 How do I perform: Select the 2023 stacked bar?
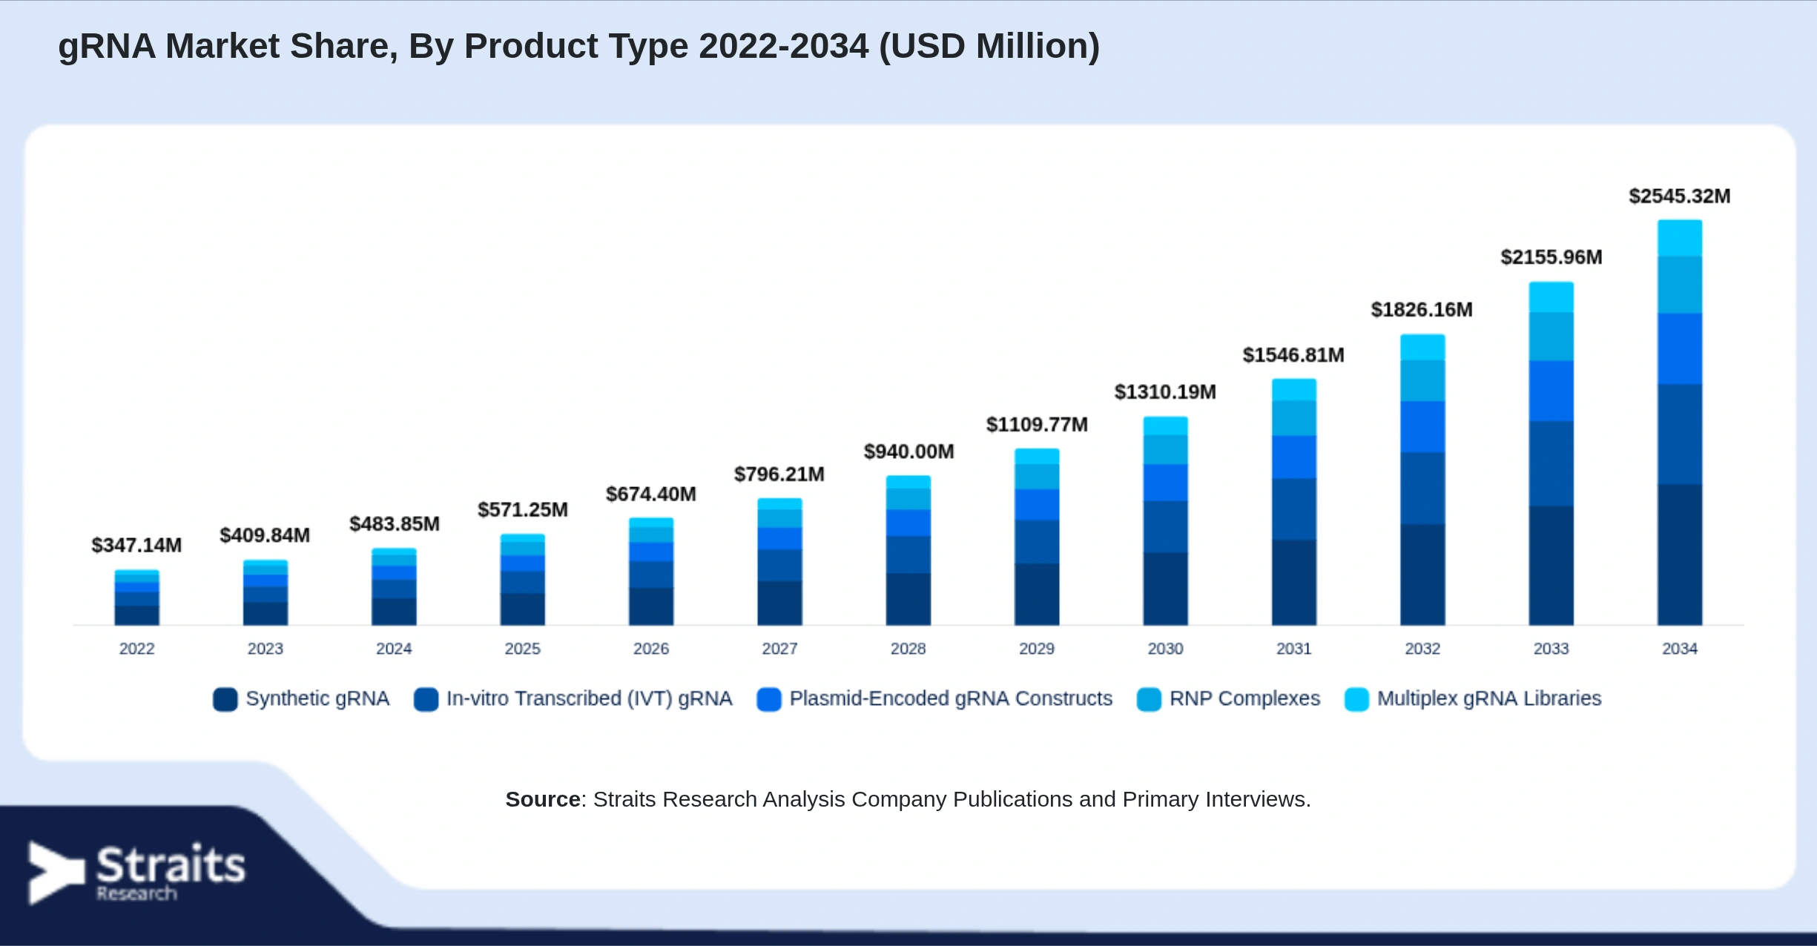pyautogui.click(x=266, y=592)
